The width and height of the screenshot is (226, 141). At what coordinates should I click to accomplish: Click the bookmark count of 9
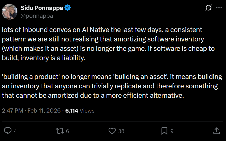coord(172,131)
